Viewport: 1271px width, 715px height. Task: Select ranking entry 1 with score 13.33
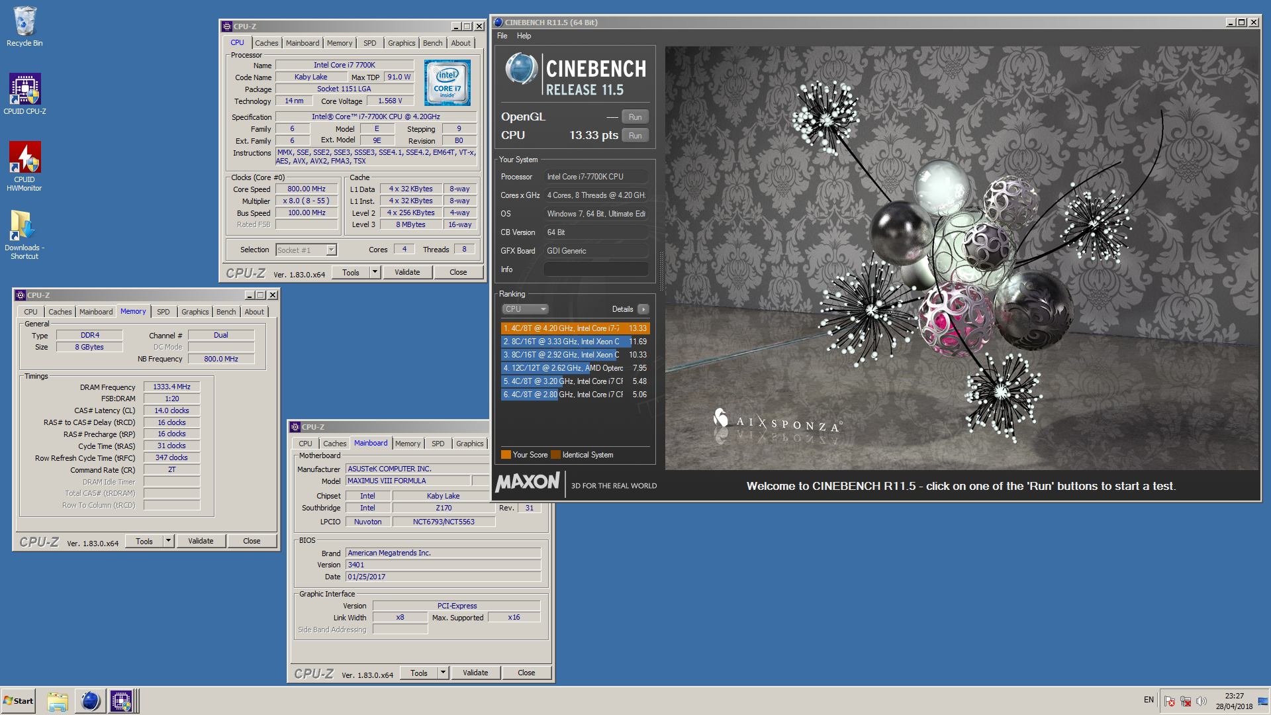click(x=575, y=328)
